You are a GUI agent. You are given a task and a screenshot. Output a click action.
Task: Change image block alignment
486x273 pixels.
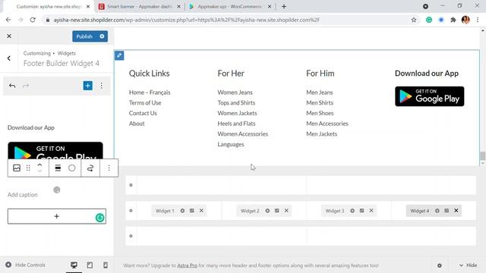click(58, 168)
